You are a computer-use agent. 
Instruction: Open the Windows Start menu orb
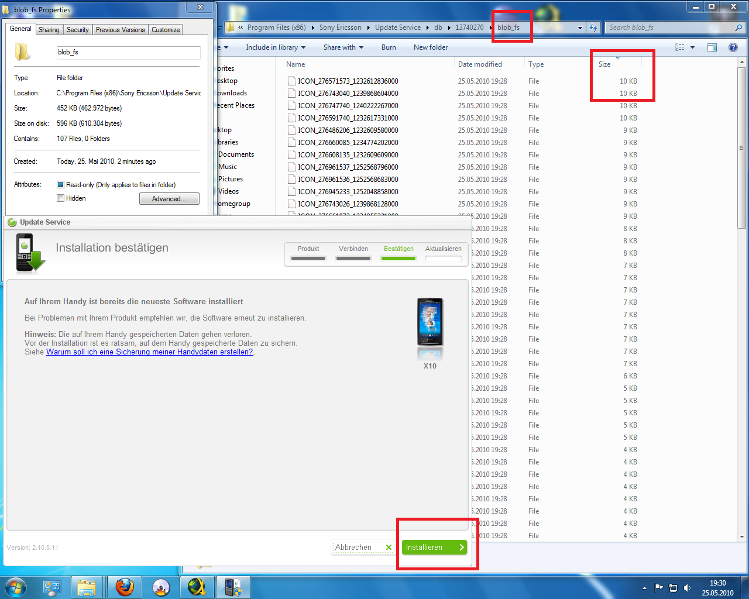pos(16,587)
